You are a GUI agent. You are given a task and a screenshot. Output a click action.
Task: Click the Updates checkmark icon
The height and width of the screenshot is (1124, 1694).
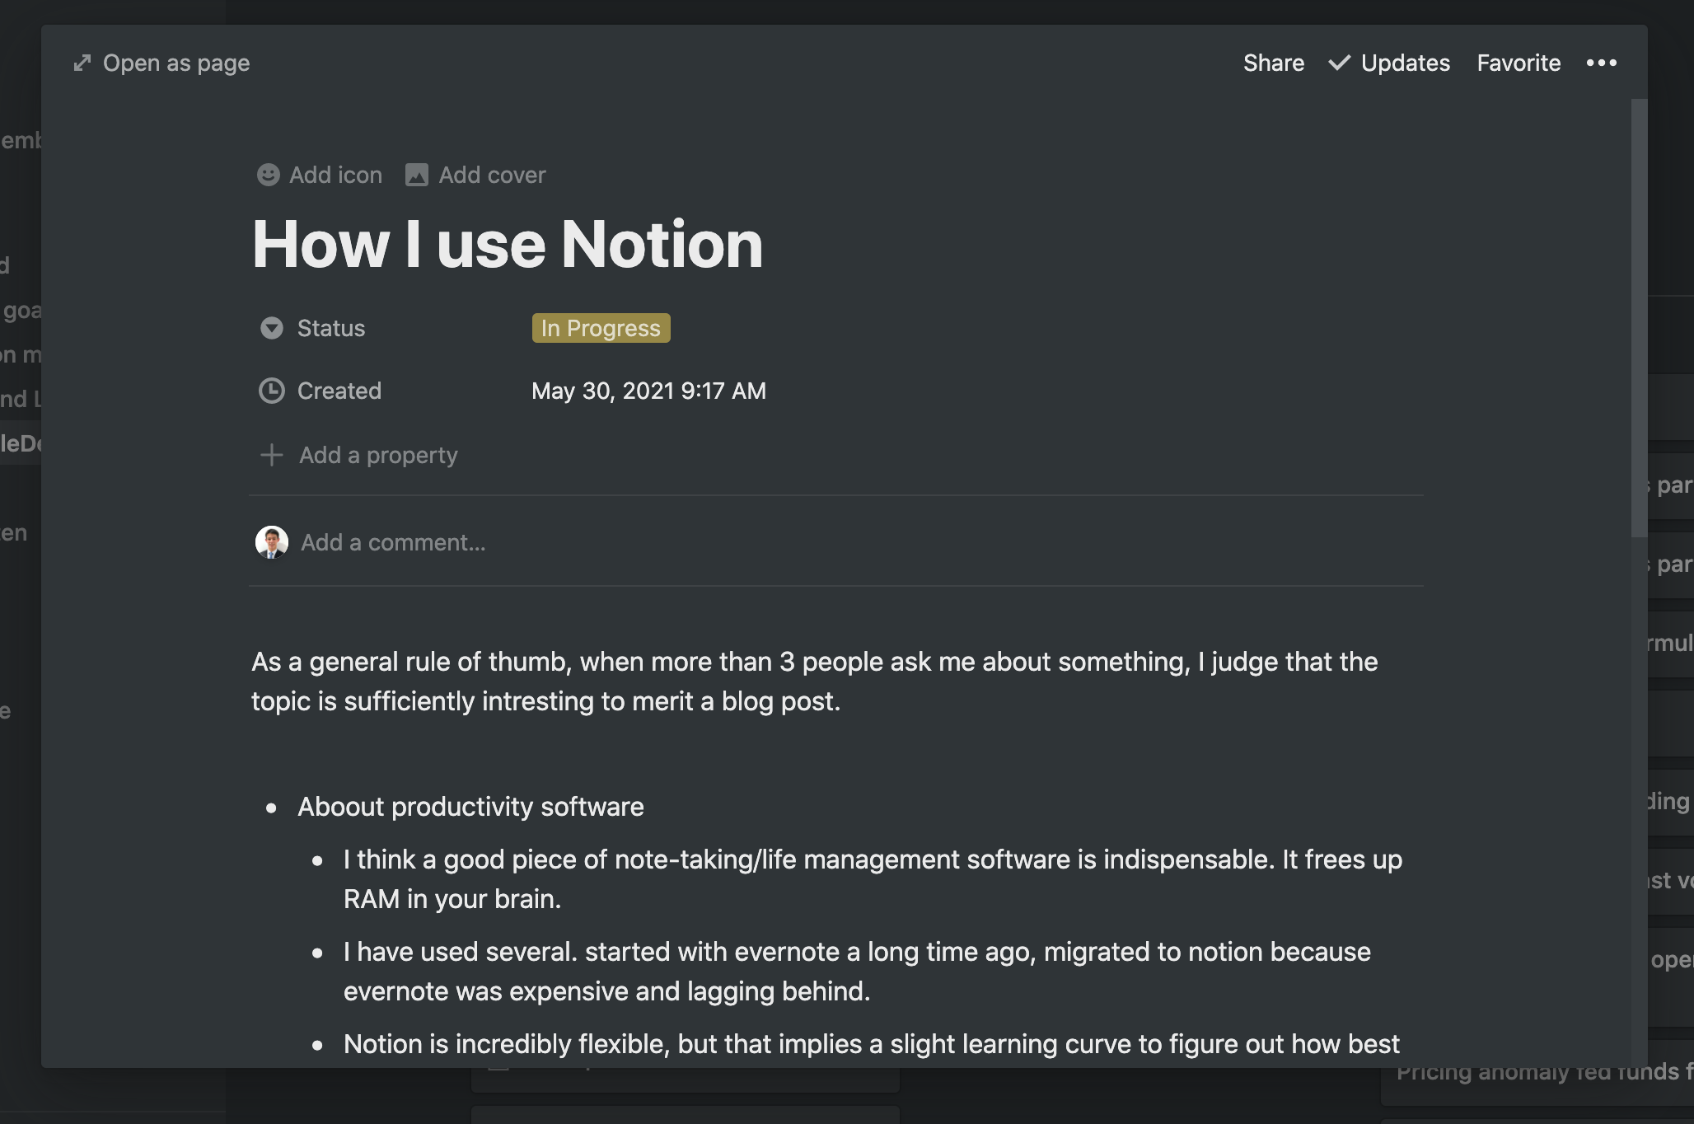tap(1340, 63)
